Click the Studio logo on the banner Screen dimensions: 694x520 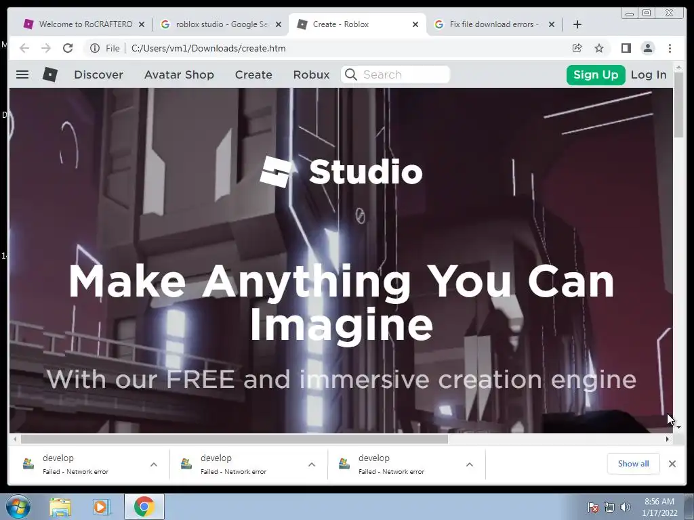341,172
